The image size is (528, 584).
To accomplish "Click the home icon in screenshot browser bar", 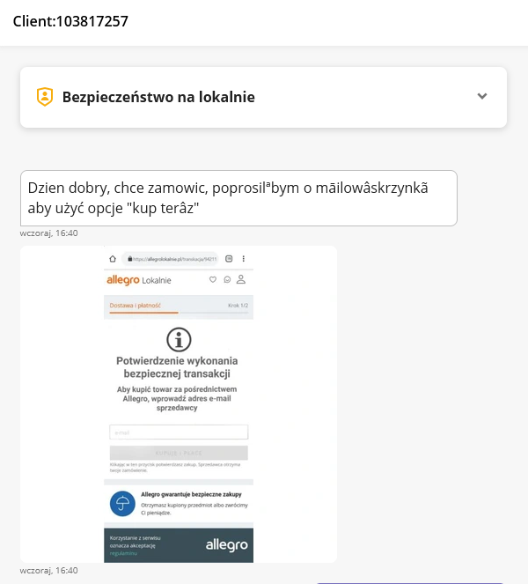I will pyautogui.click(x=113, y=259).
